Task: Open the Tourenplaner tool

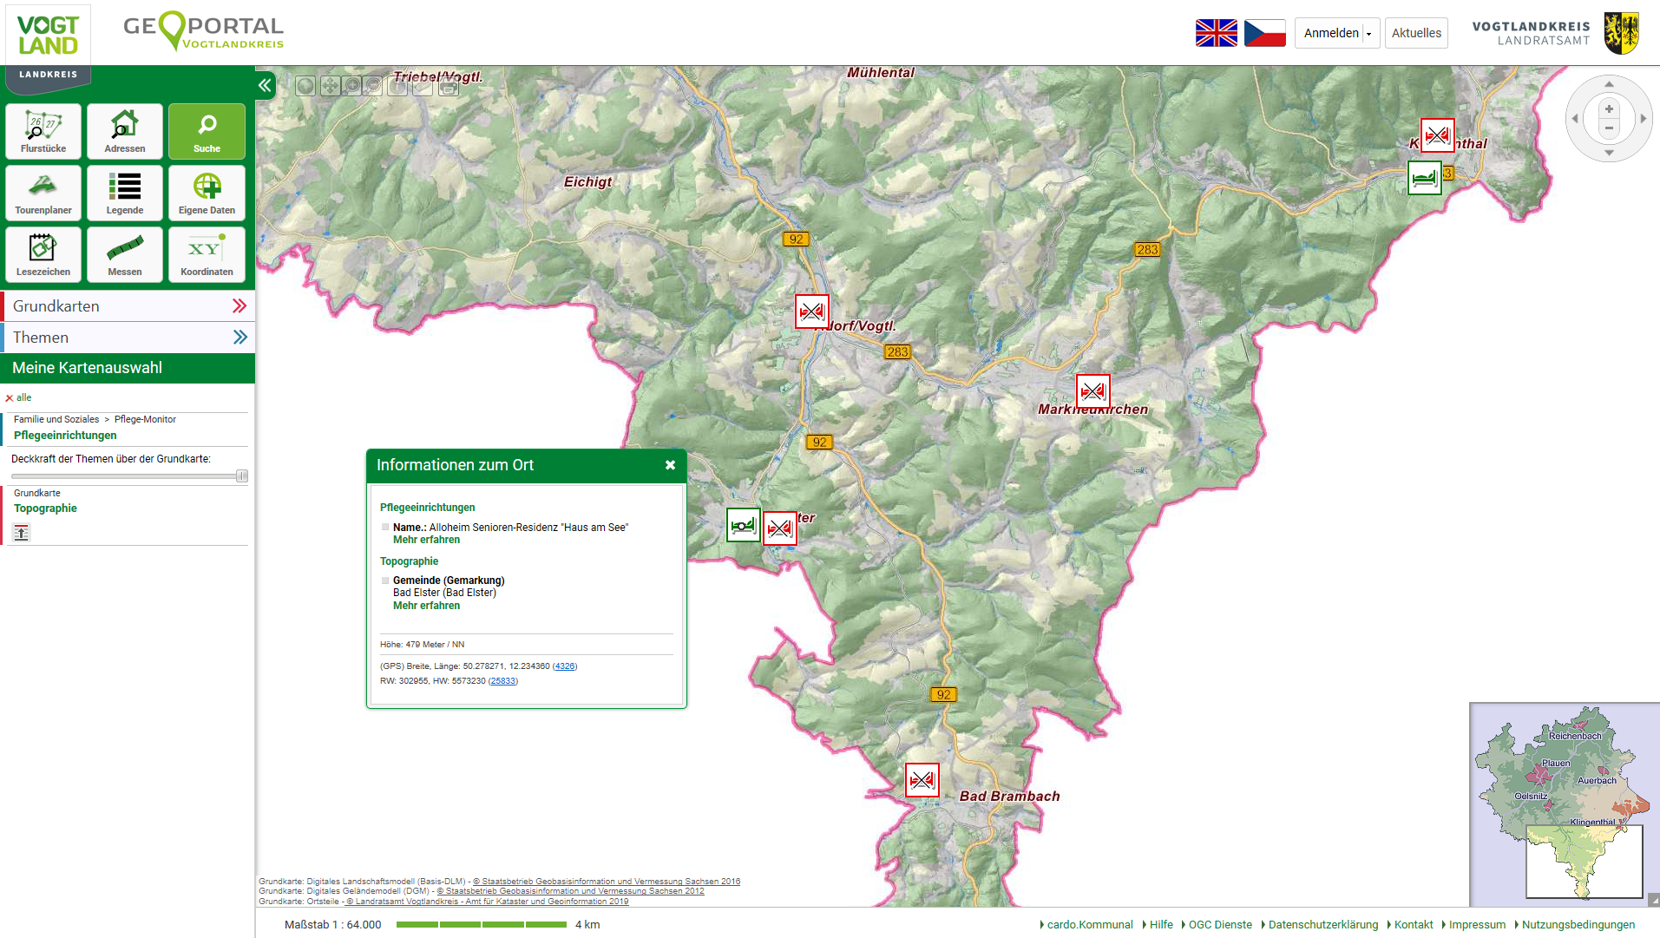Action: tap(43, 193)
